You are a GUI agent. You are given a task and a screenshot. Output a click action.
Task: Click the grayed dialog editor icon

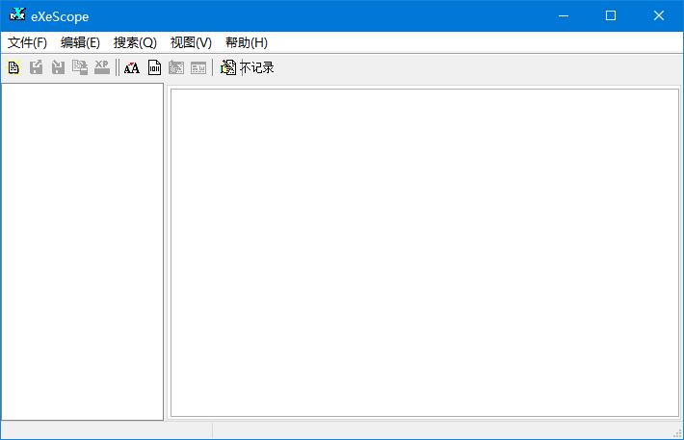click(176, 68)
